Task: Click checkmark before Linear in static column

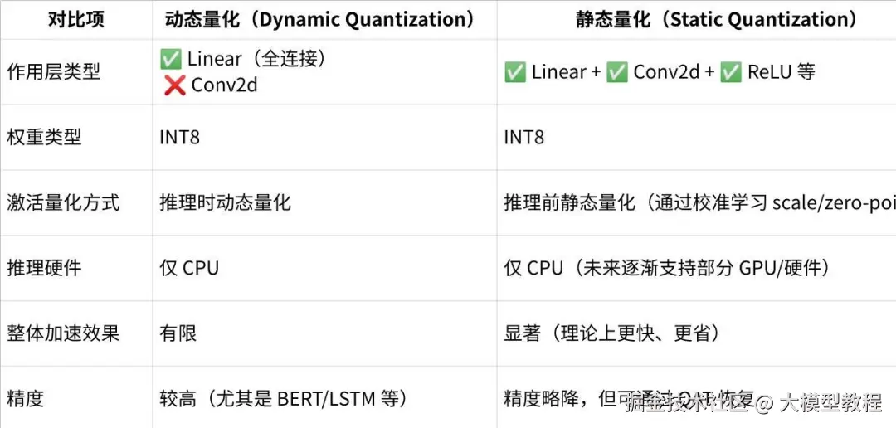Action: (515, 72)
